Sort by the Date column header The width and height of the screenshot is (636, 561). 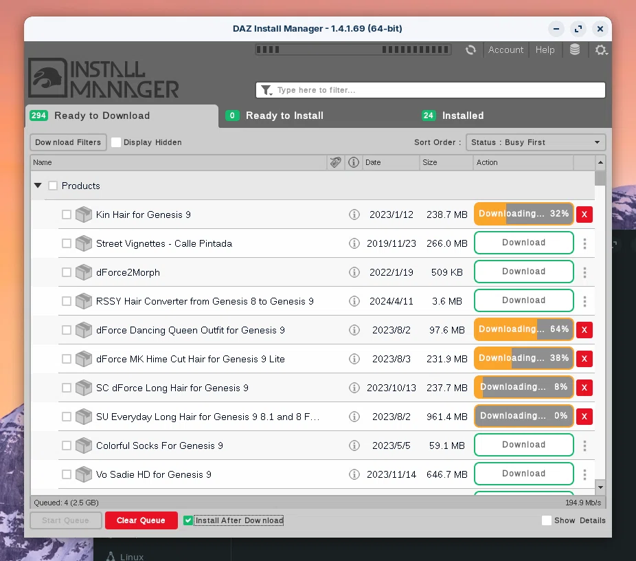(391, 162)
